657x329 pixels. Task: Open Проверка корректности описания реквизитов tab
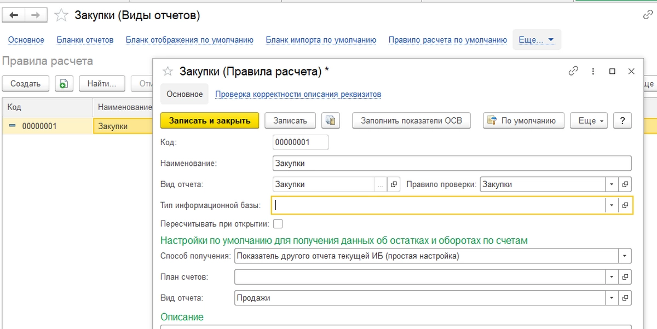(298, 94)
